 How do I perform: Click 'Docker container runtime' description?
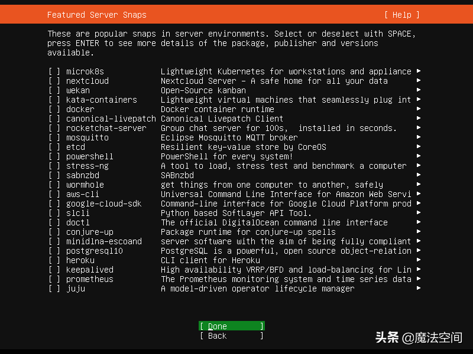tap(218, 109)
